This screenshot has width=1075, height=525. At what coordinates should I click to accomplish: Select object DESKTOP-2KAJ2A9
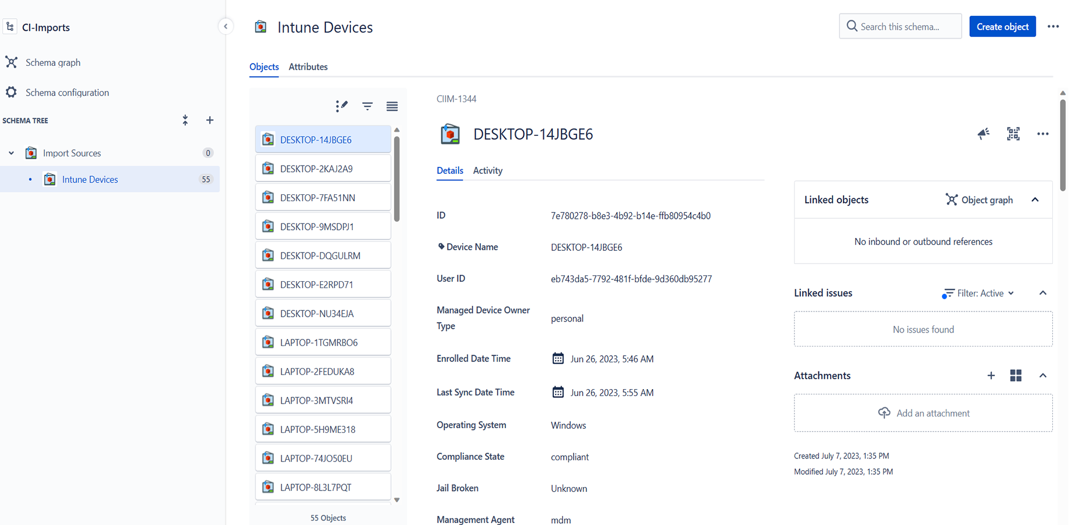point(323,169)
